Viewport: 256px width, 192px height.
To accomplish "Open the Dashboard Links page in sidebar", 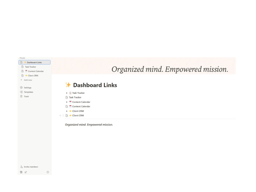I will click(x=35, y=62).
